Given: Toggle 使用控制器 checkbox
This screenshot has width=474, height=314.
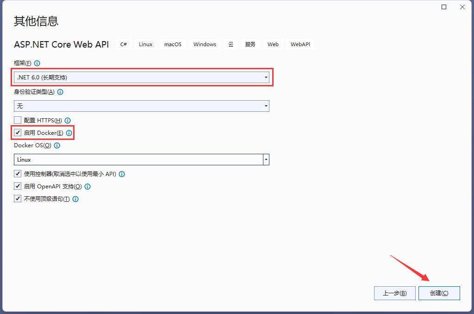Looking at the screenshot, I should pyautogui.click(x=18, y=174).
